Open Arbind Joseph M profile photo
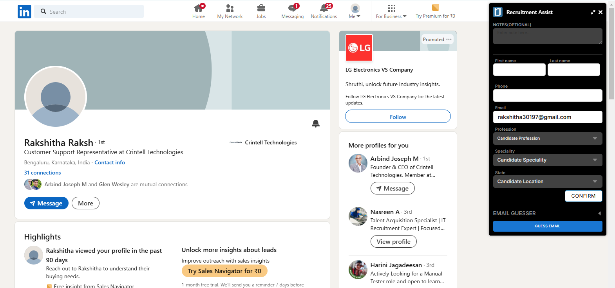Image resolution: width=615 pixels, height=288 pixels. tap(358, 163)
